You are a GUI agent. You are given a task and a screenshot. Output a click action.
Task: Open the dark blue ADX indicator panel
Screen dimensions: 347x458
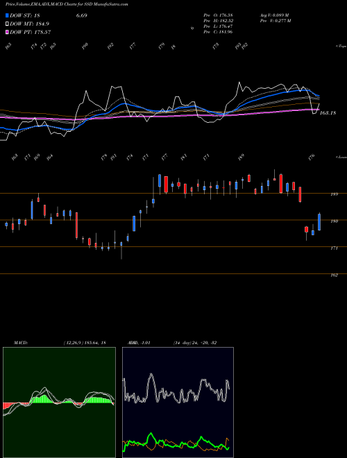point(178,402)
